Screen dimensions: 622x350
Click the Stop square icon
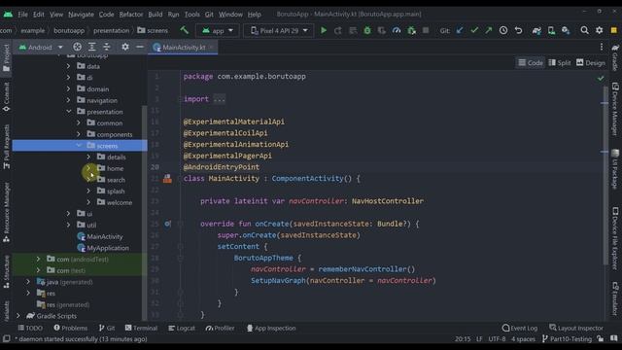tap(426, 30)
